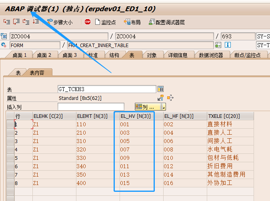Switch to the 桌面 1 tab
Image resolution: width=270 pixels, height=201 pixels.
(20, 55)
